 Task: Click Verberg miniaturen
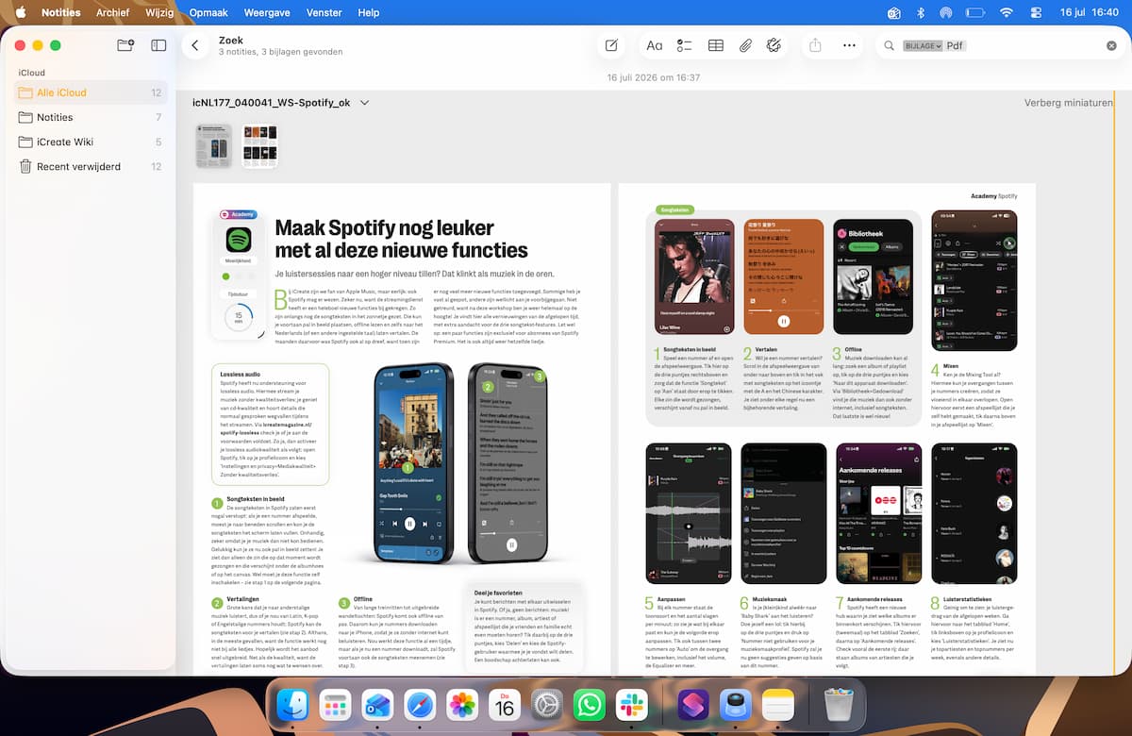click(1068, 103)
